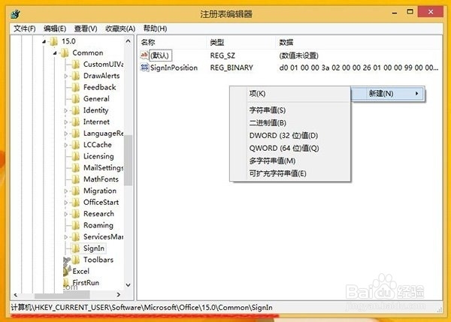451x322 pixels.
Task: Click the tree pane scroll left arrow
Action: (x=16, y=295)
